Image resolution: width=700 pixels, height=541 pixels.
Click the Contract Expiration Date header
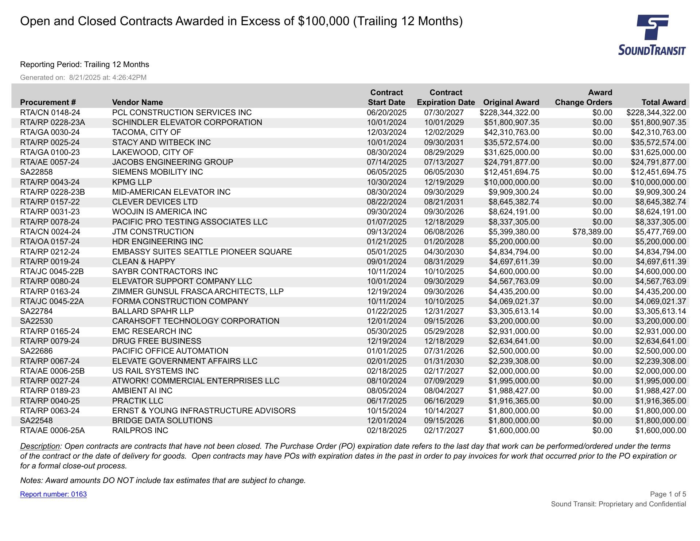click(446, 98)
